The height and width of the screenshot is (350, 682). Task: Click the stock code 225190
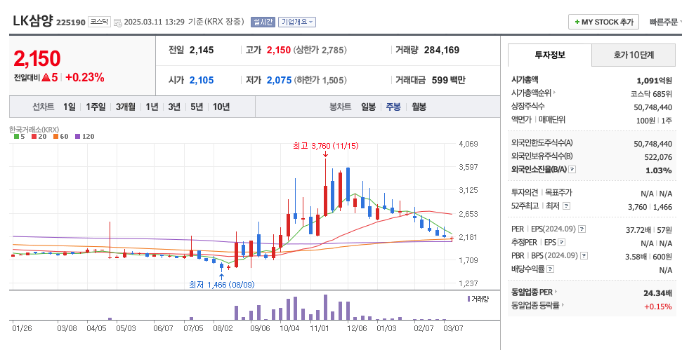click(x=71, y=22)
